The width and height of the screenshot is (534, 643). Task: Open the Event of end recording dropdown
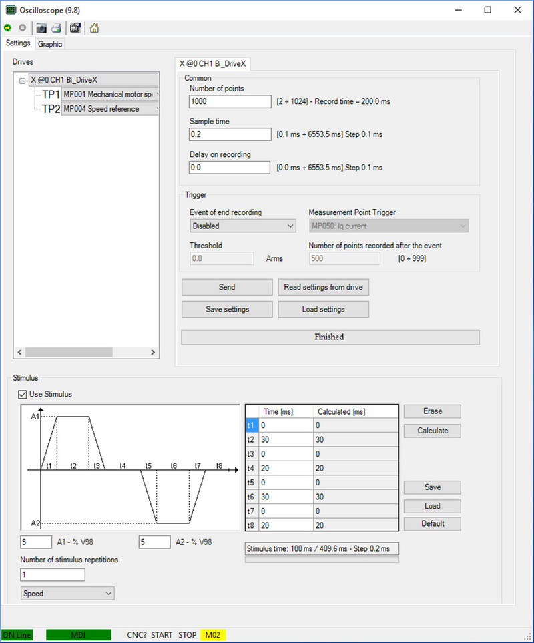242,226
